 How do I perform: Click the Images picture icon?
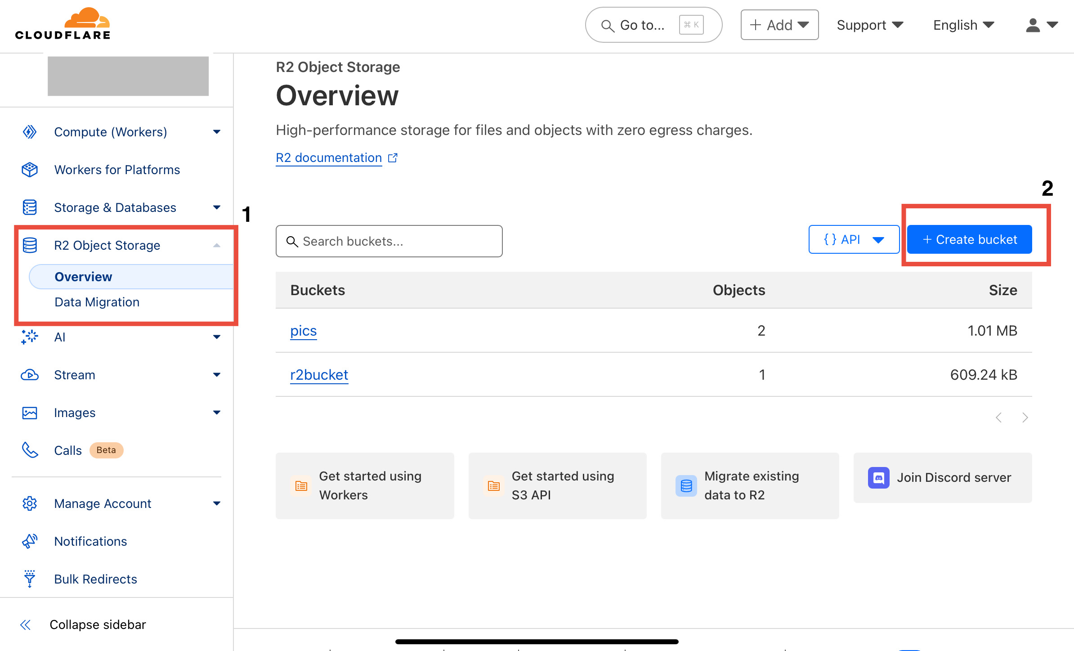(30, 413)
